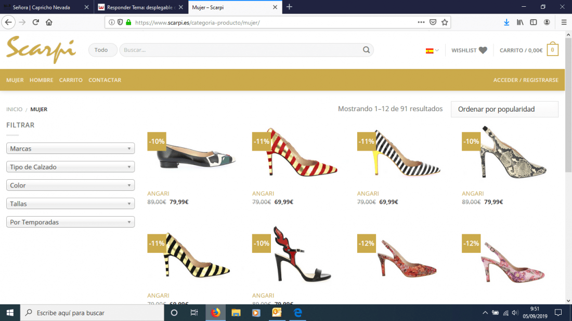Click the browser forward arrow
Viewport: 572px width, 321px height.
coord(22,22)
